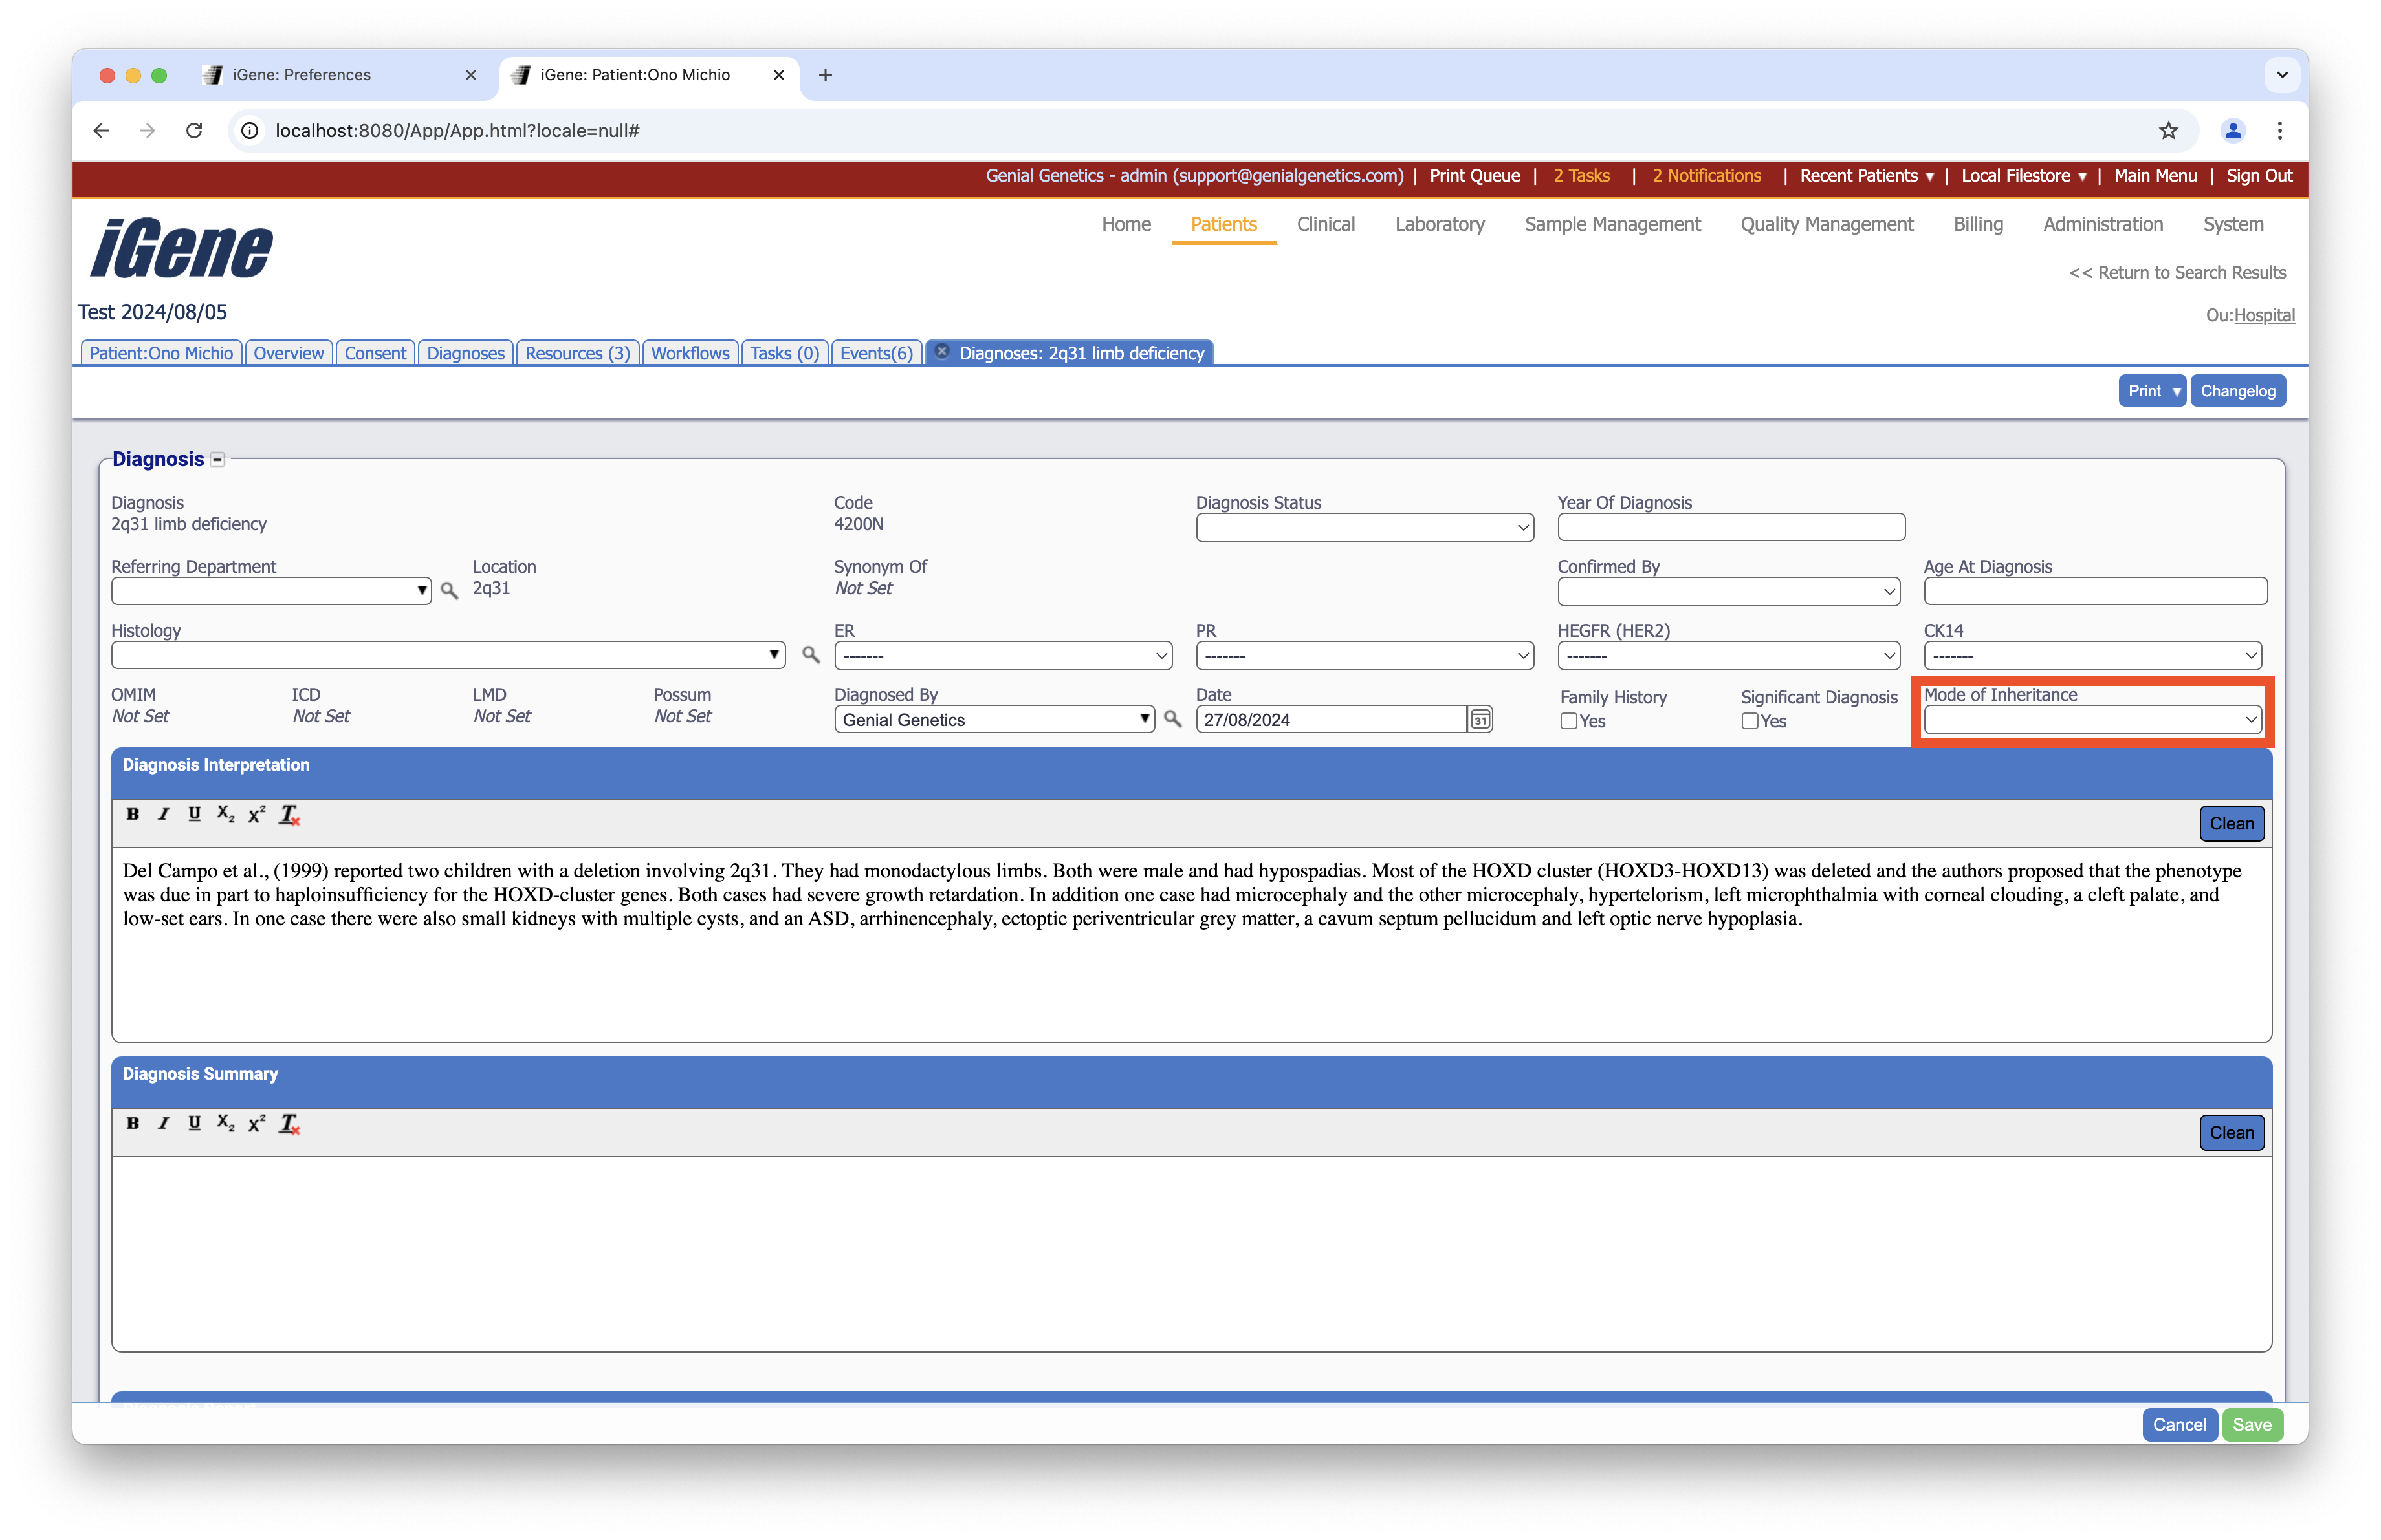Click Return to Search Results link

pyautogui.click(x=2177, y=273)
